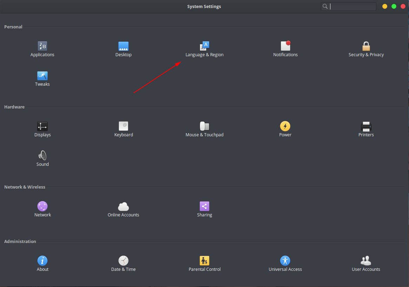The width and height of the screenshot is (409, 287).
Task: Open Power settings
Action: click(x=285, y=126)
